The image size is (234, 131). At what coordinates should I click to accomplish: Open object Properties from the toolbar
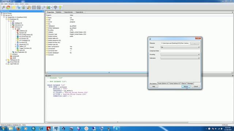tap(14, 7)
